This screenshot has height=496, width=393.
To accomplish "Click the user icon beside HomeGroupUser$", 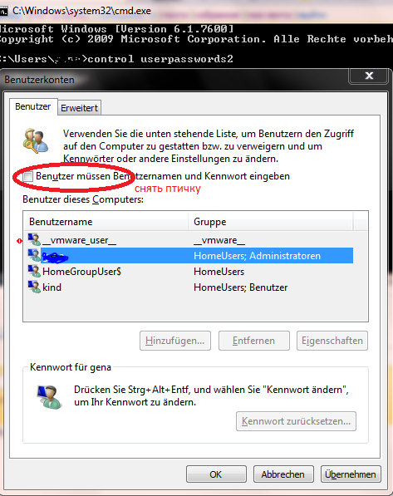I will click(34, 271).
